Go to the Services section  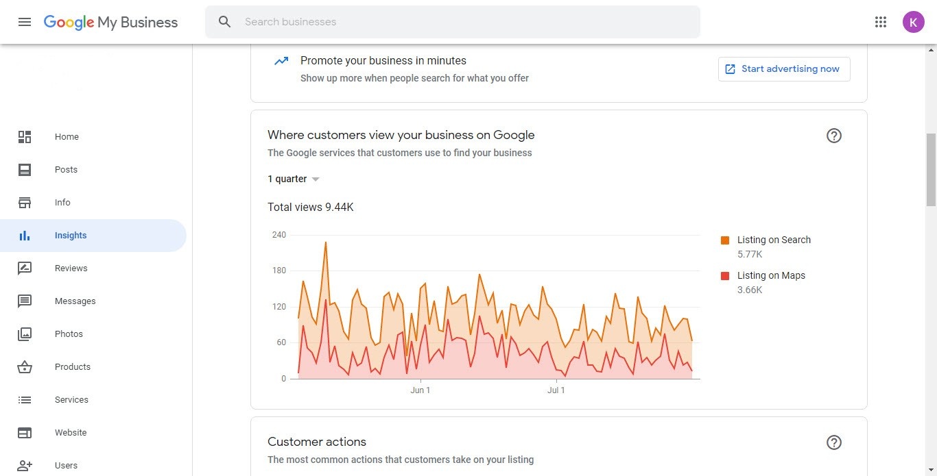click(71, 400)
